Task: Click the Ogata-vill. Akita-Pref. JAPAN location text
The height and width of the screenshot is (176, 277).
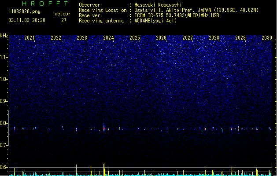Action: point(196,10)
